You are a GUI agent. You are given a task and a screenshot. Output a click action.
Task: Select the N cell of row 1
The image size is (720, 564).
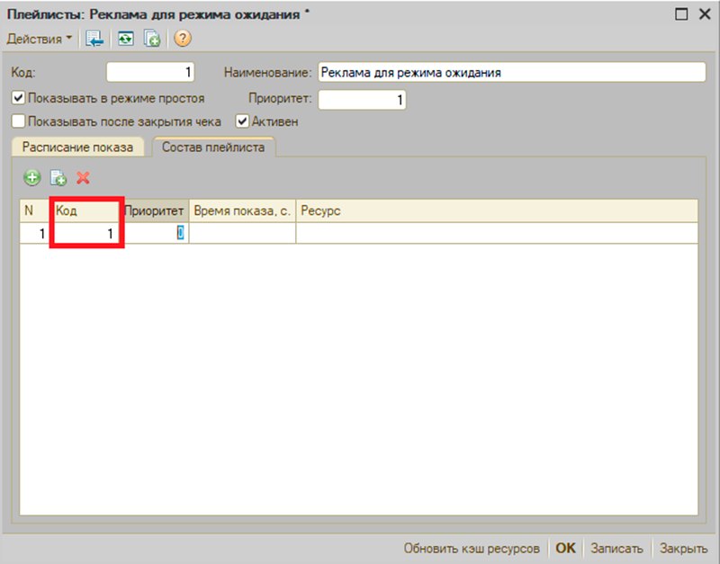pos(35,234)
